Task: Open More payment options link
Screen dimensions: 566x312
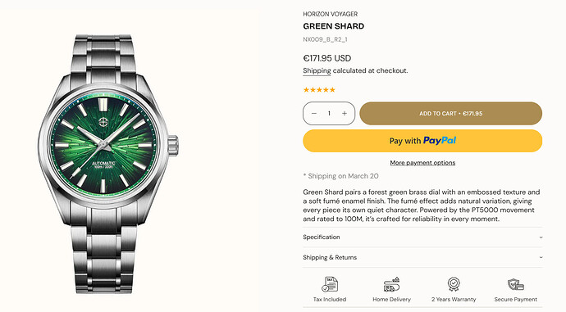Action: 422,163
